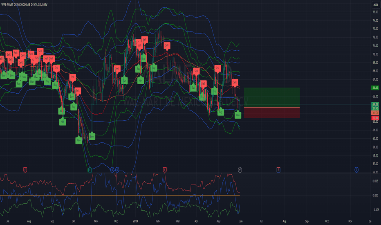Click the 64.06 current price tag

point(375,104)
